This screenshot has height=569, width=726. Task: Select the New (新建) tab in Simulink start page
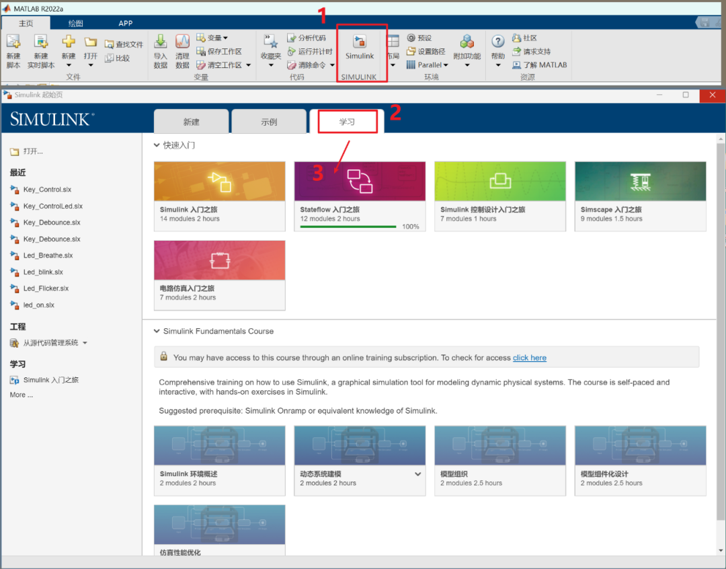pyautogui.click(x=191, y=121)
